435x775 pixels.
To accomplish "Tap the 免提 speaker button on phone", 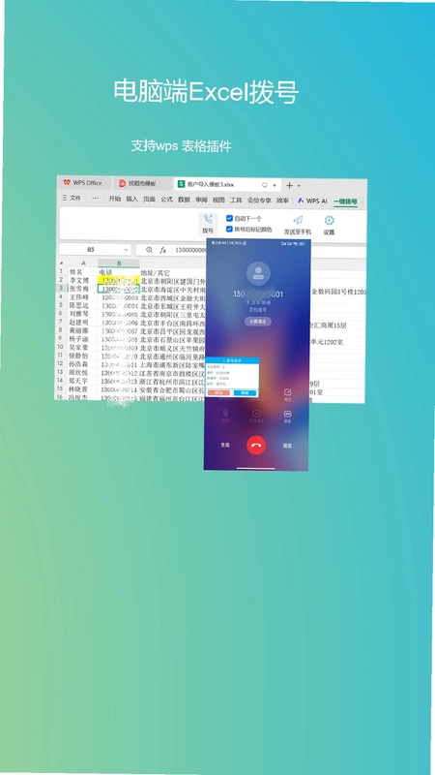I will (225, 445).
